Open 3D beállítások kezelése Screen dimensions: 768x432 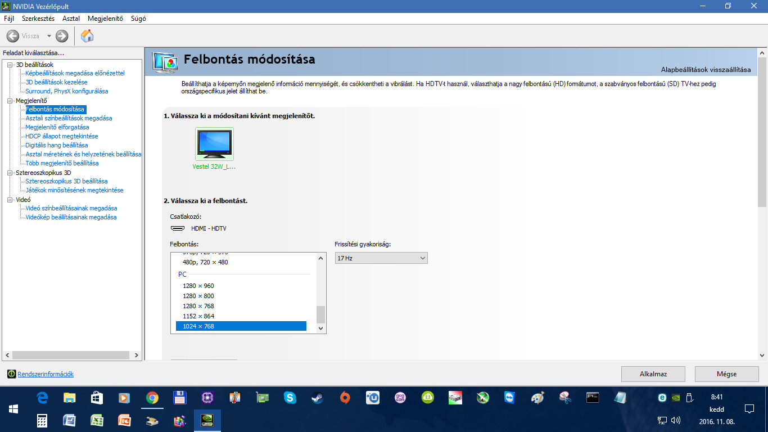(56, 82)
